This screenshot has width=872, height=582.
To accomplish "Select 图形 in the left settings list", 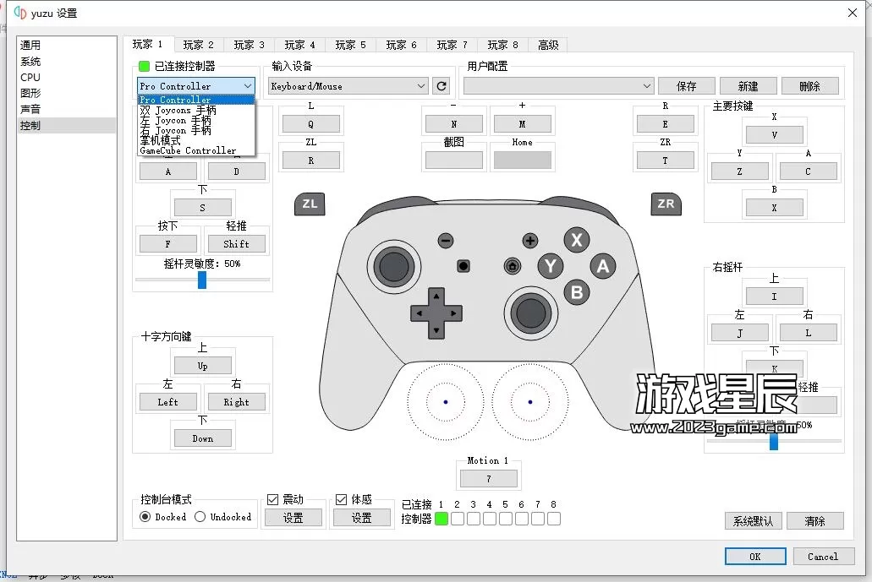I will pyautogui.click(x=30, y=93).
